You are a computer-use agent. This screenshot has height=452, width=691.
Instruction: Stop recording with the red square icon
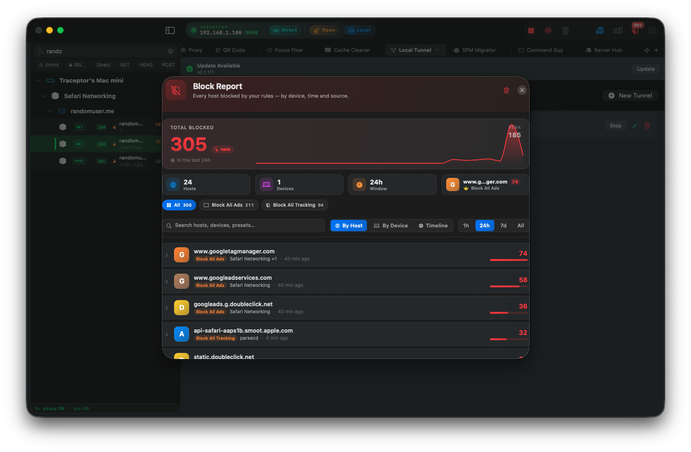(531, 30)
